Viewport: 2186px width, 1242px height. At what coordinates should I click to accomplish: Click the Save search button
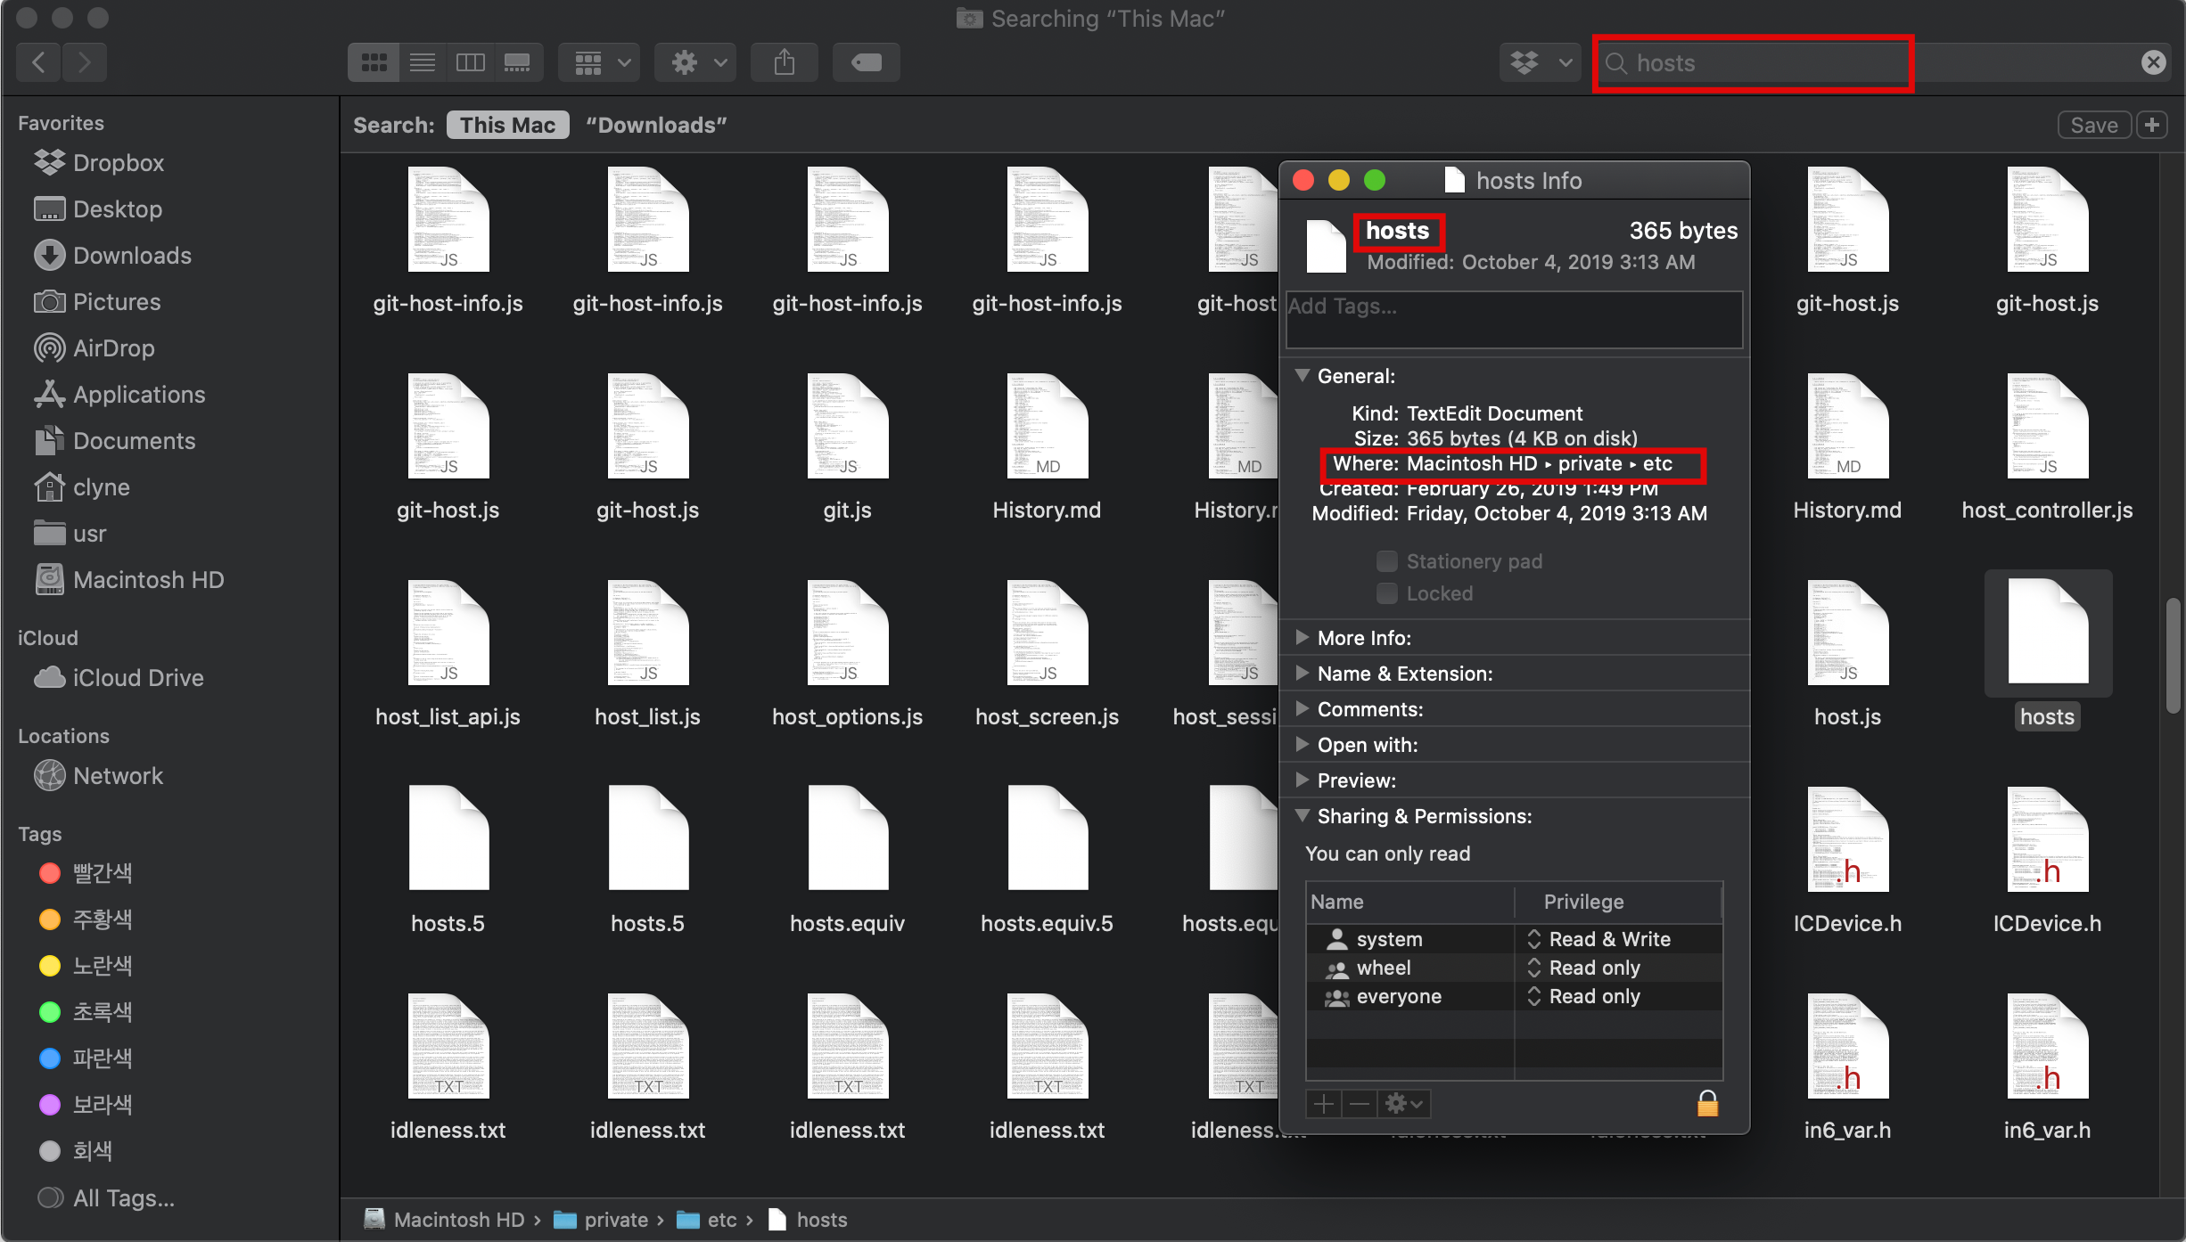tap(2092, 126)
